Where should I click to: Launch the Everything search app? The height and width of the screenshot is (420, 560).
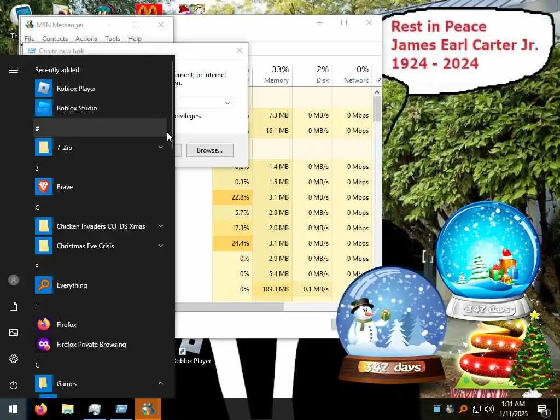(x=100, y=285)
